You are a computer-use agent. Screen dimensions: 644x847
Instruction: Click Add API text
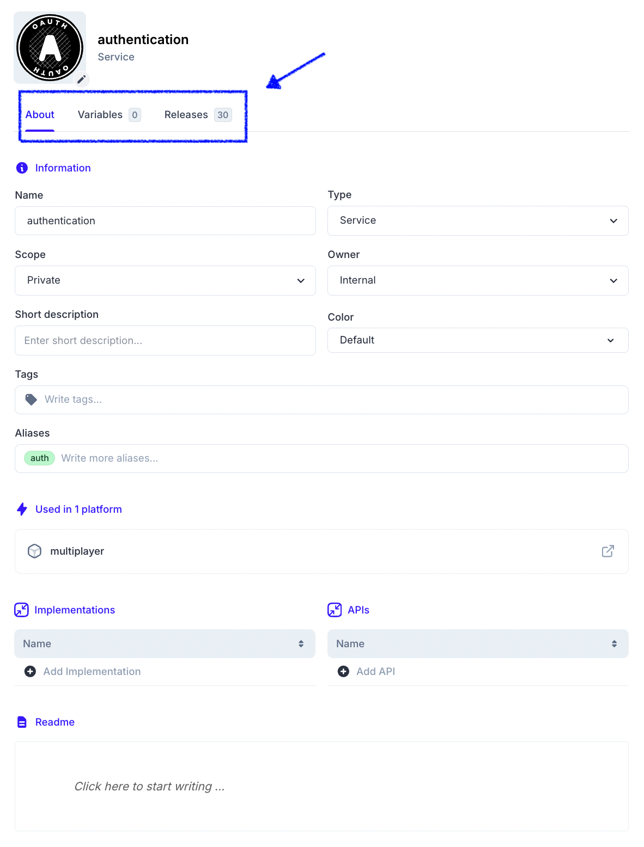376,672
